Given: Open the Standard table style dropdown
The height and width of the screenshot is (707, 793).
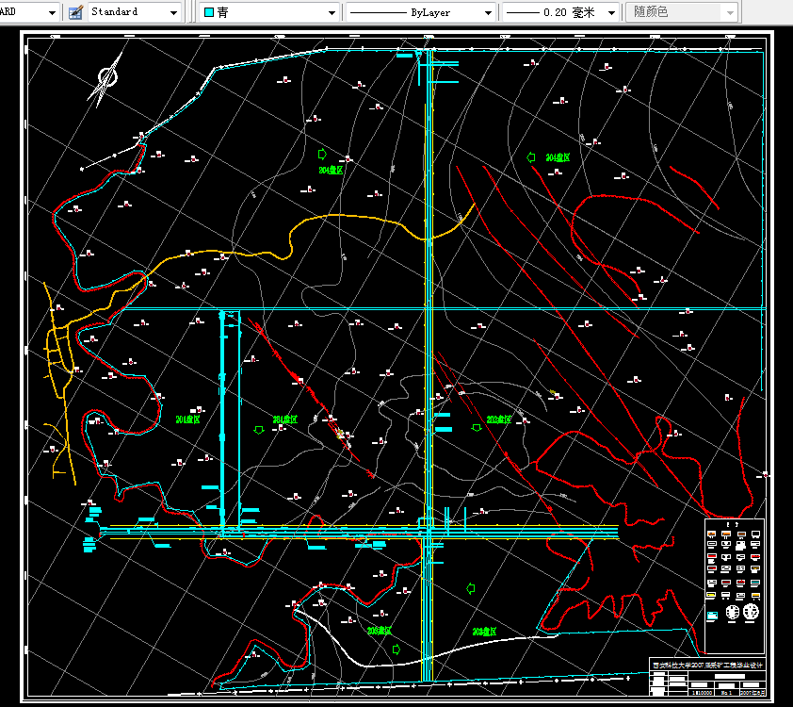Looking at the screenshot, I should (x=135, y=12).
